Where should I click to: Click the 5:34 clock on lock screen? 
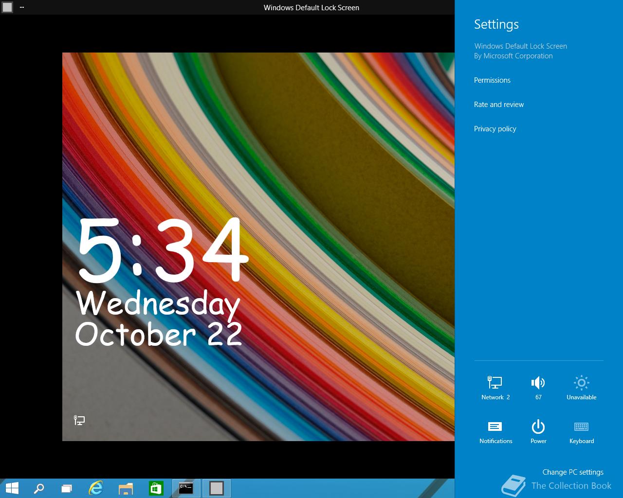click(164, 250)
